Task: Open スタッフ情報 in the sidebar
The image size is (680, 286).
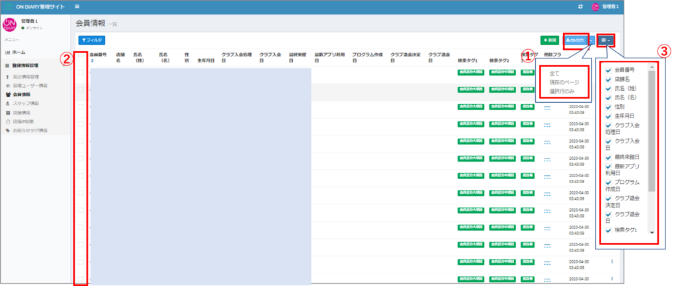Action: point(25,104)
